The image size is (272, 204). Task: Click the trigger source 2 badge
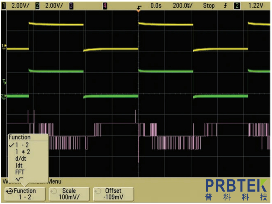click(237, 5)
